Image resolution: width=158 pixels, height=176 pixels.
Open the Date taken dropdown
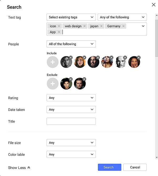[71, 109]
